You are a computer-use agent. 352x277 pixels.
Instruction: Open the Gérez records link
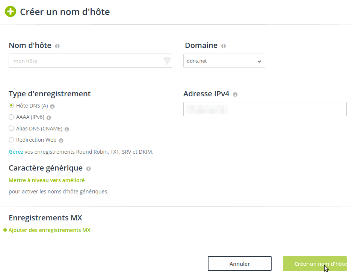(x=16, y=152)
